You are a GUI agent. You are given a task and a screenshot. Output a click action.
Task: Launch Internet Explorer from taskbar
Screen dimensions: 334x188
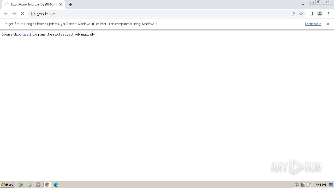click(21, 185)
